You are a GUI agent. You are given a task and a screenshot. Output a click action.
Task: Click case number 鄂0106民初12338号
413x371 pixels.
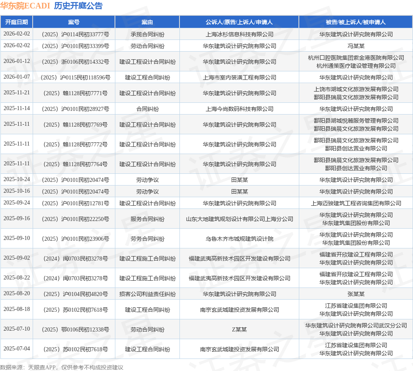(x=75, y=329)
